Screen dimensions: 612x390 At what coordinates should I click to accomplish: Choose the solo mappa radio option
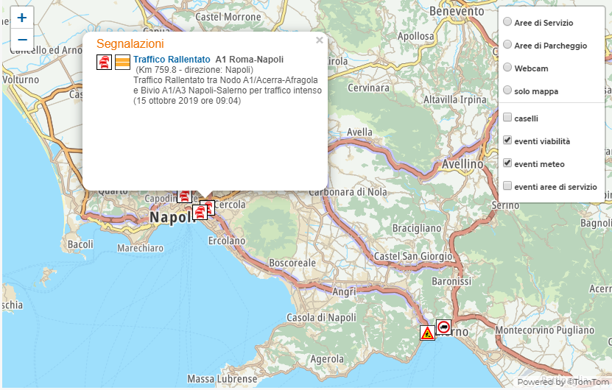point(507,91)
